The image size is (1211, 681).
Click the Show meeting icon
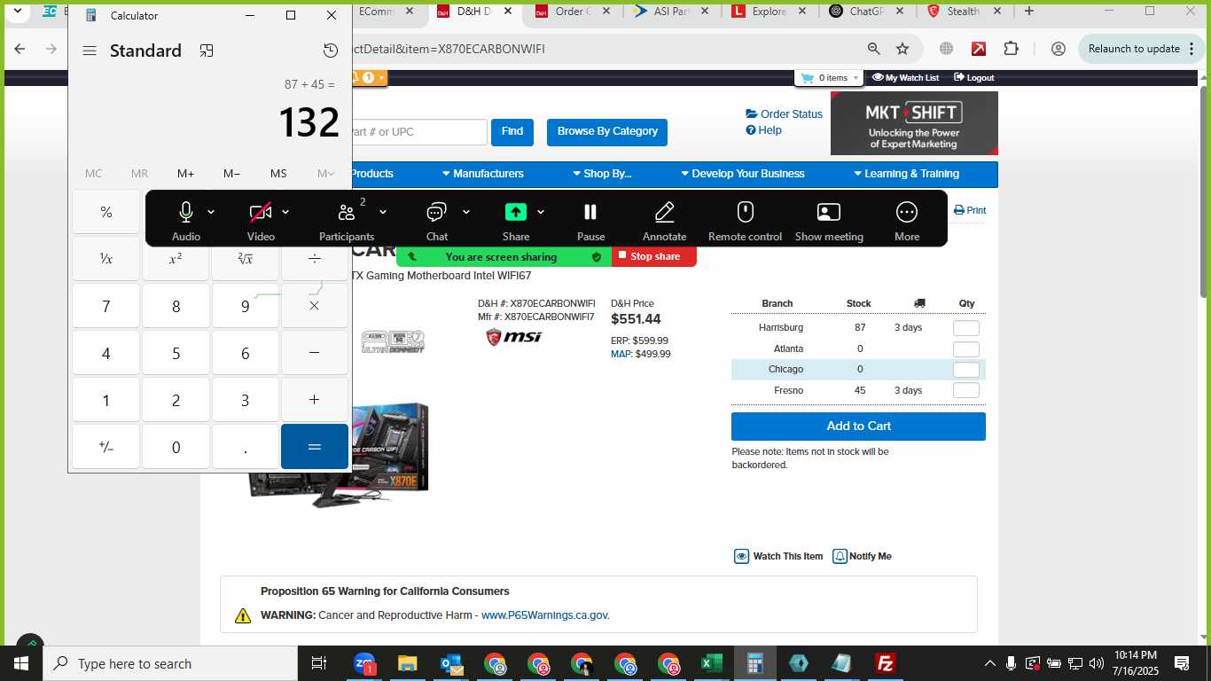(x=829, y=212)
